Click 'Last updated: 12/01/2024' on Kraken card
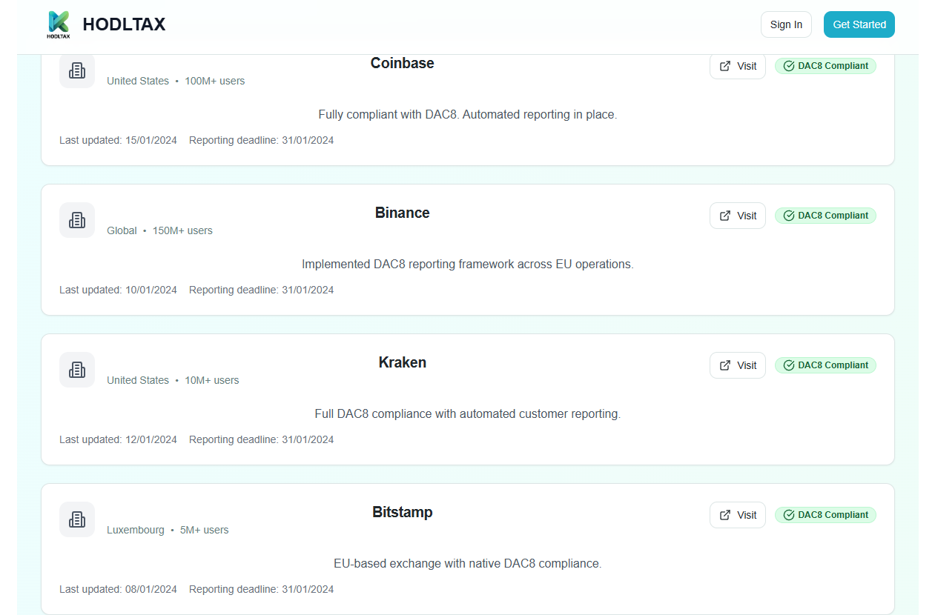 click(x=118, y=439)
